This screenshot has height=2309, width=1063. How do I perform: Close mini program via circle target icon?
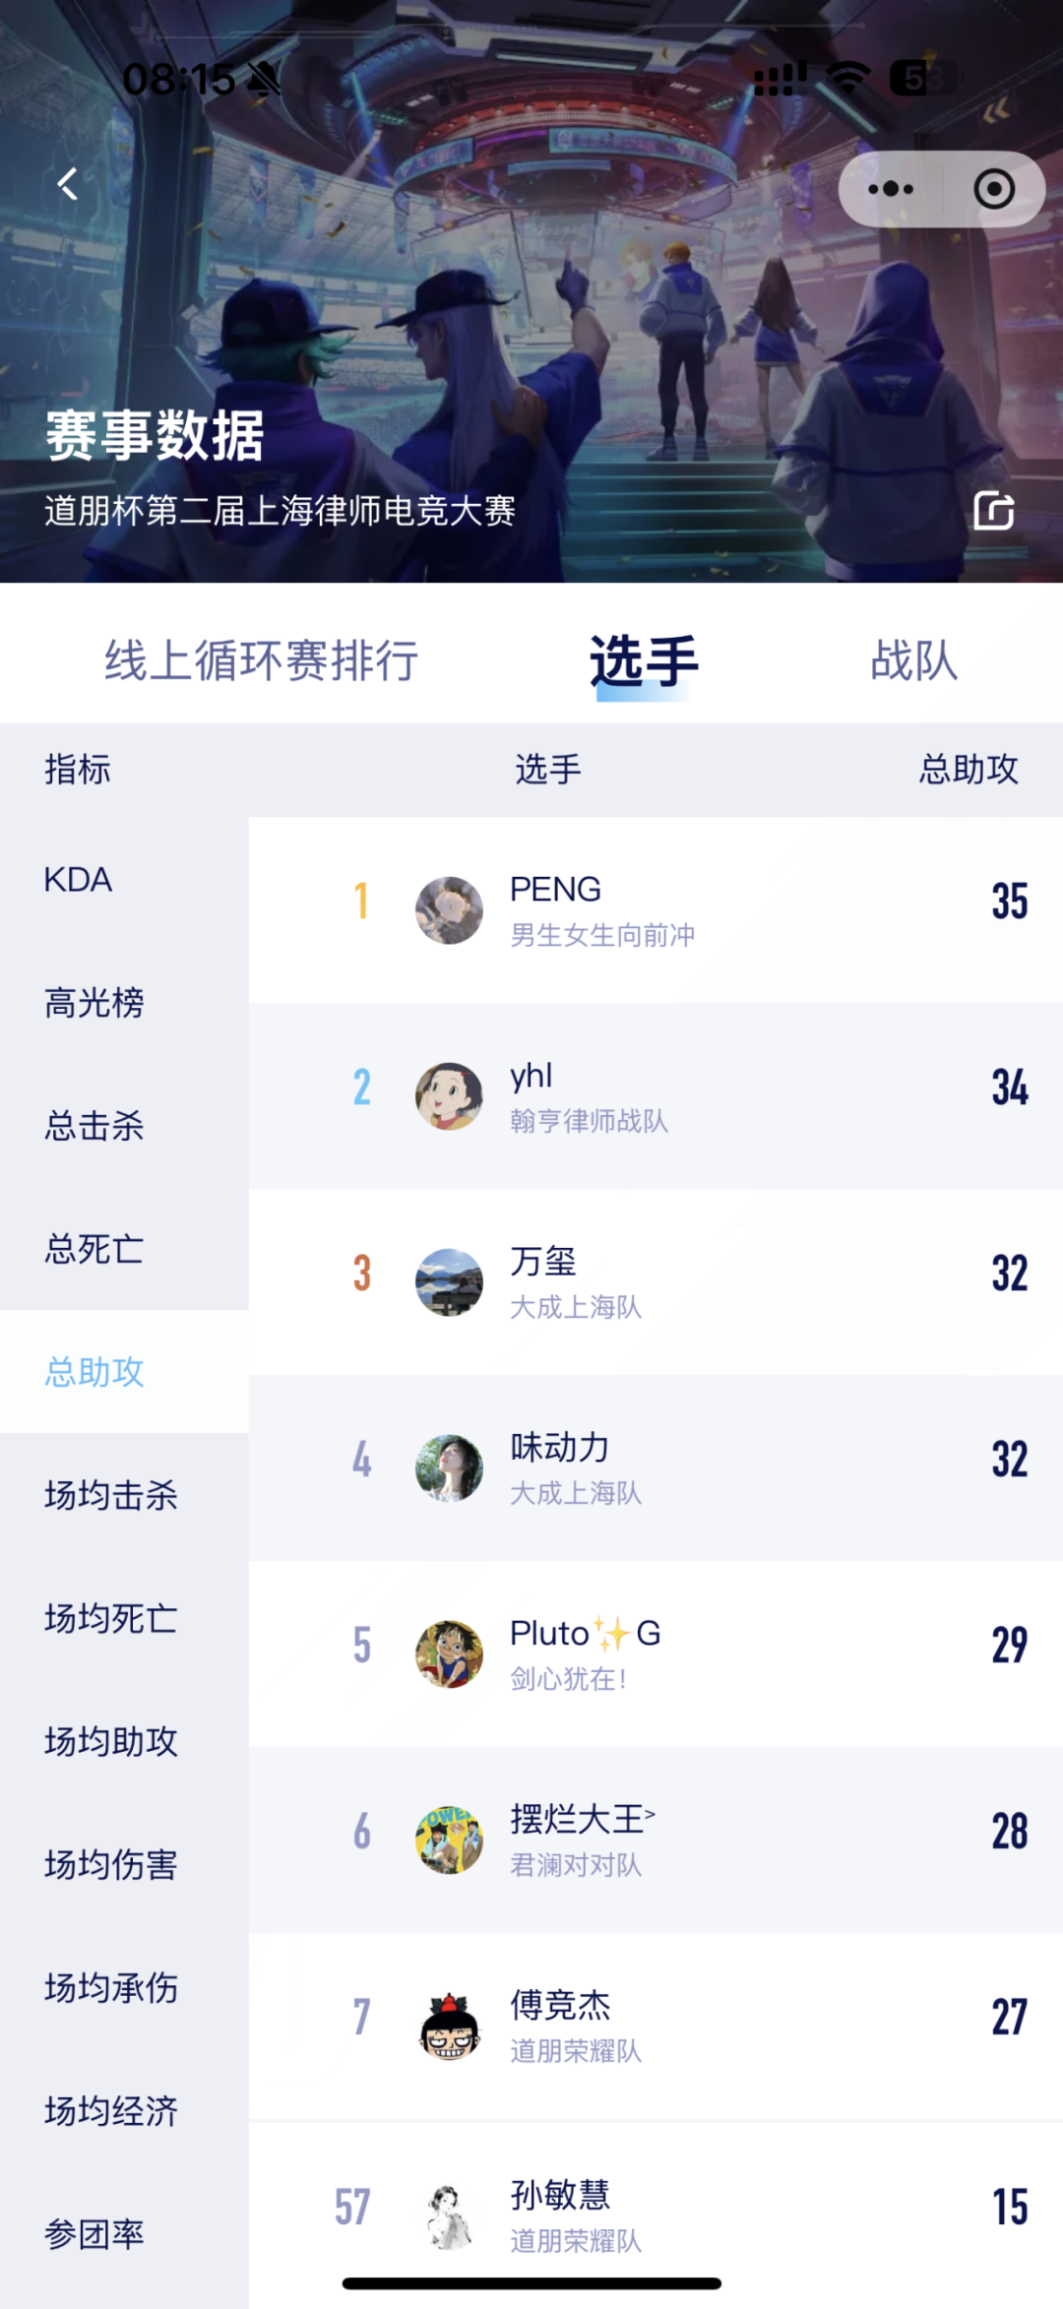click(993, 189)
